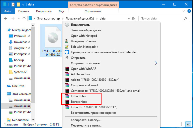Open Public (\\vbc network drive under backup

coord(20,66)
